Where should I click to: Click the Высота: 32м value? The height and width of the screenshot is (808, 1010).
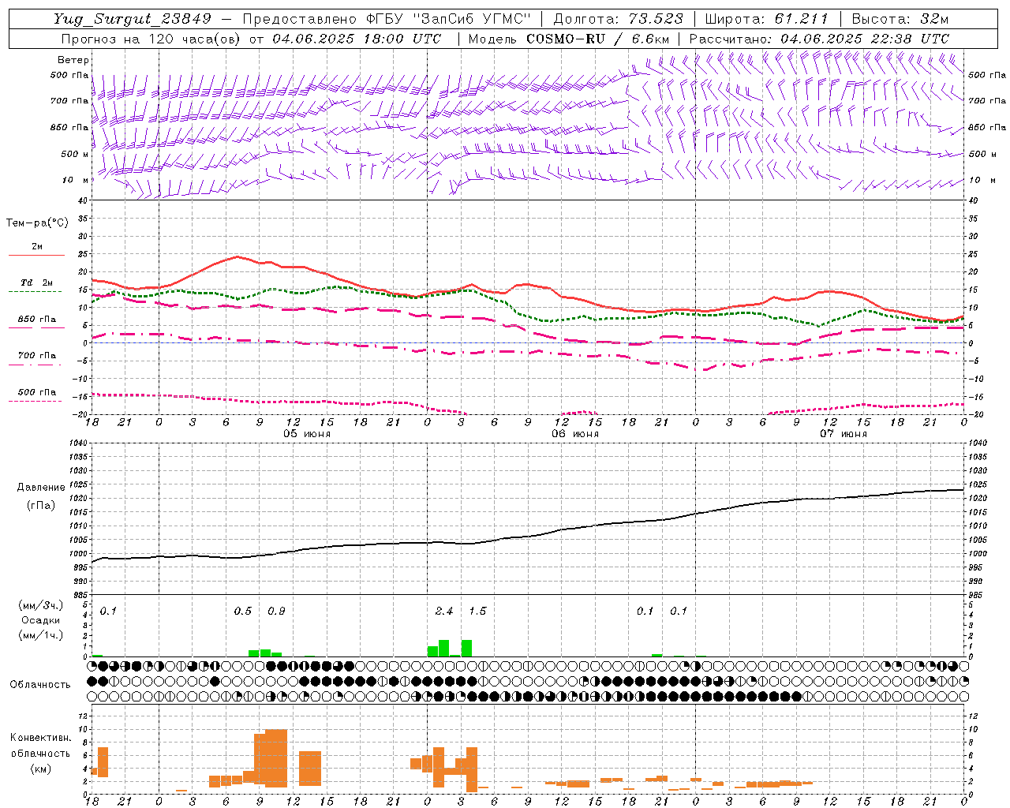click(x=900, y=19)
